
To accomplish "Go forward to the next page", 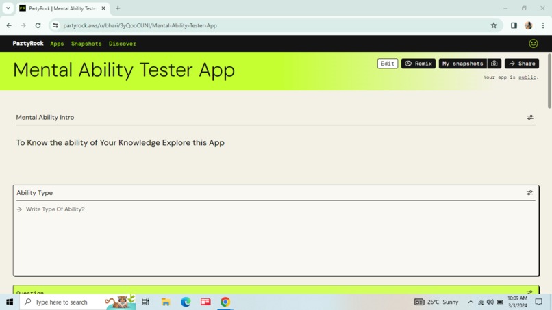I will point(23,25).
